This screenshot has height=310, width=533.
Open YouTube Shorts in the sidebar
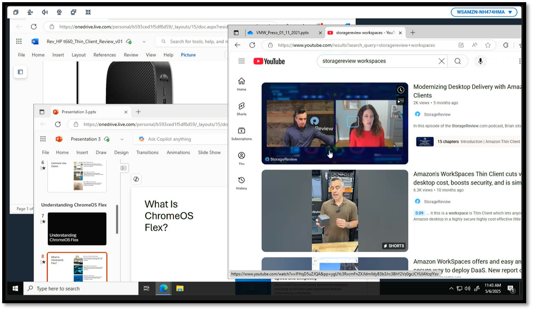(241, 109)
